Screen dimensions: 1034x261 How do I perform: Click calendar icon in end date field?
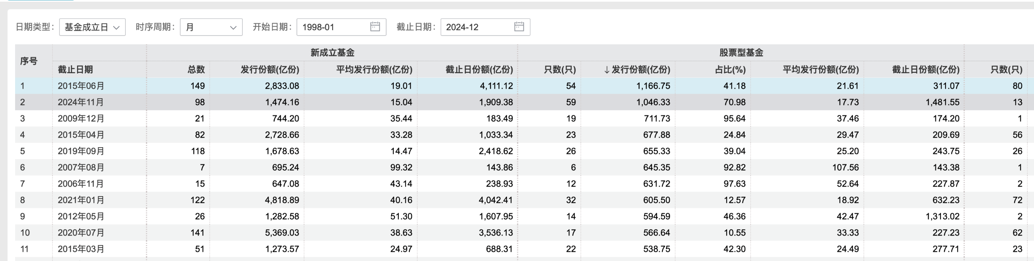pyautogui.click(x=519, y=27)
